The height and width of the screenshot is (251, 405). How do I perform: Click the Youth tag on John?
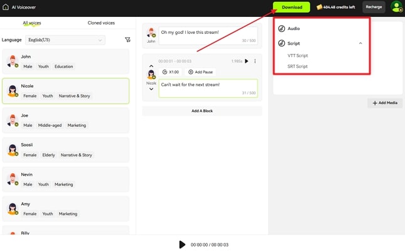pos(43,67)
